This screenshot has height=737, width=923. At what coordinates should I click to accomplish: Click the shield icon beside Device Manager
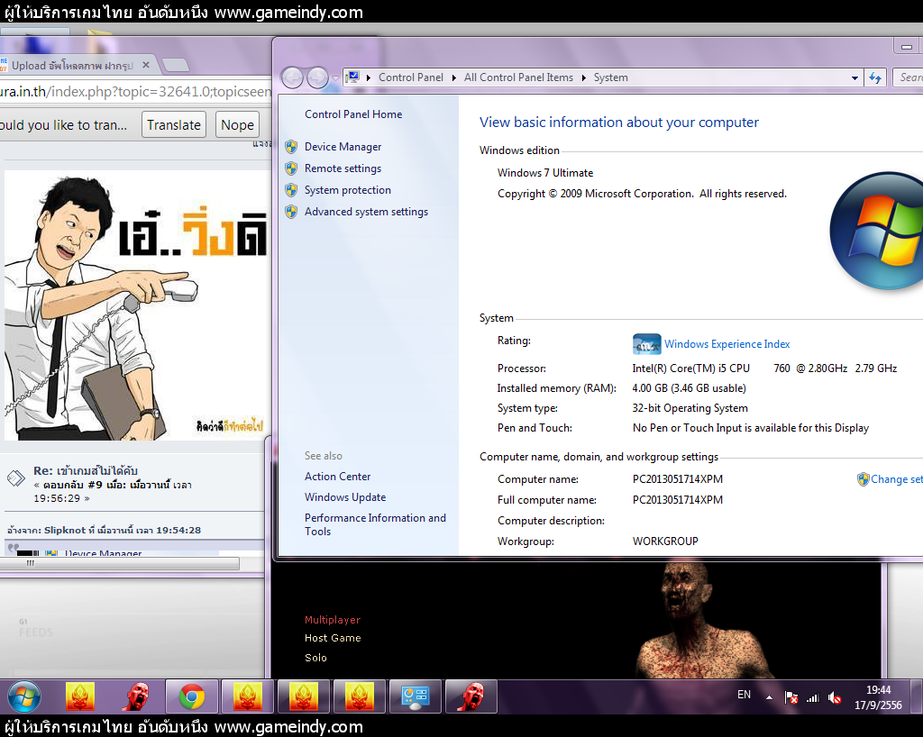pos(291,147)
